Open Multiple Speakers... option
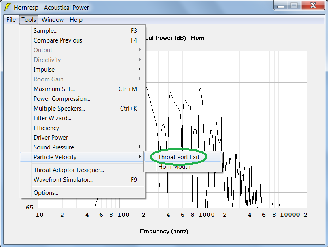Image resolution: width=328 pixels, height=247 pixels. pos(83,108)
